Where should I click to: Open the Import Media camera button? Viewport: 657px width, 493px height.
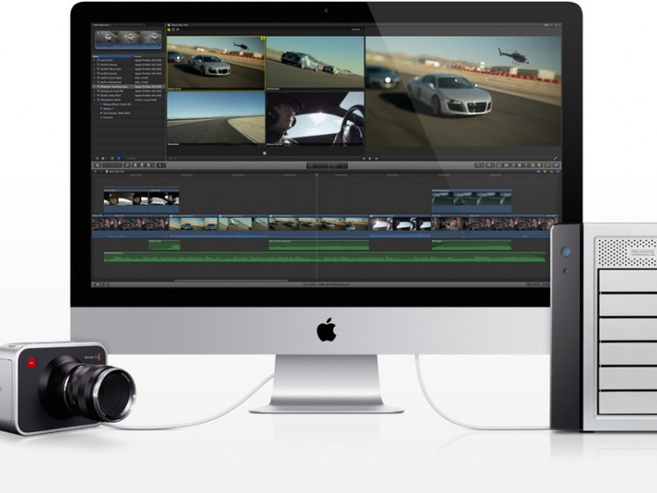tap(97, 166)
